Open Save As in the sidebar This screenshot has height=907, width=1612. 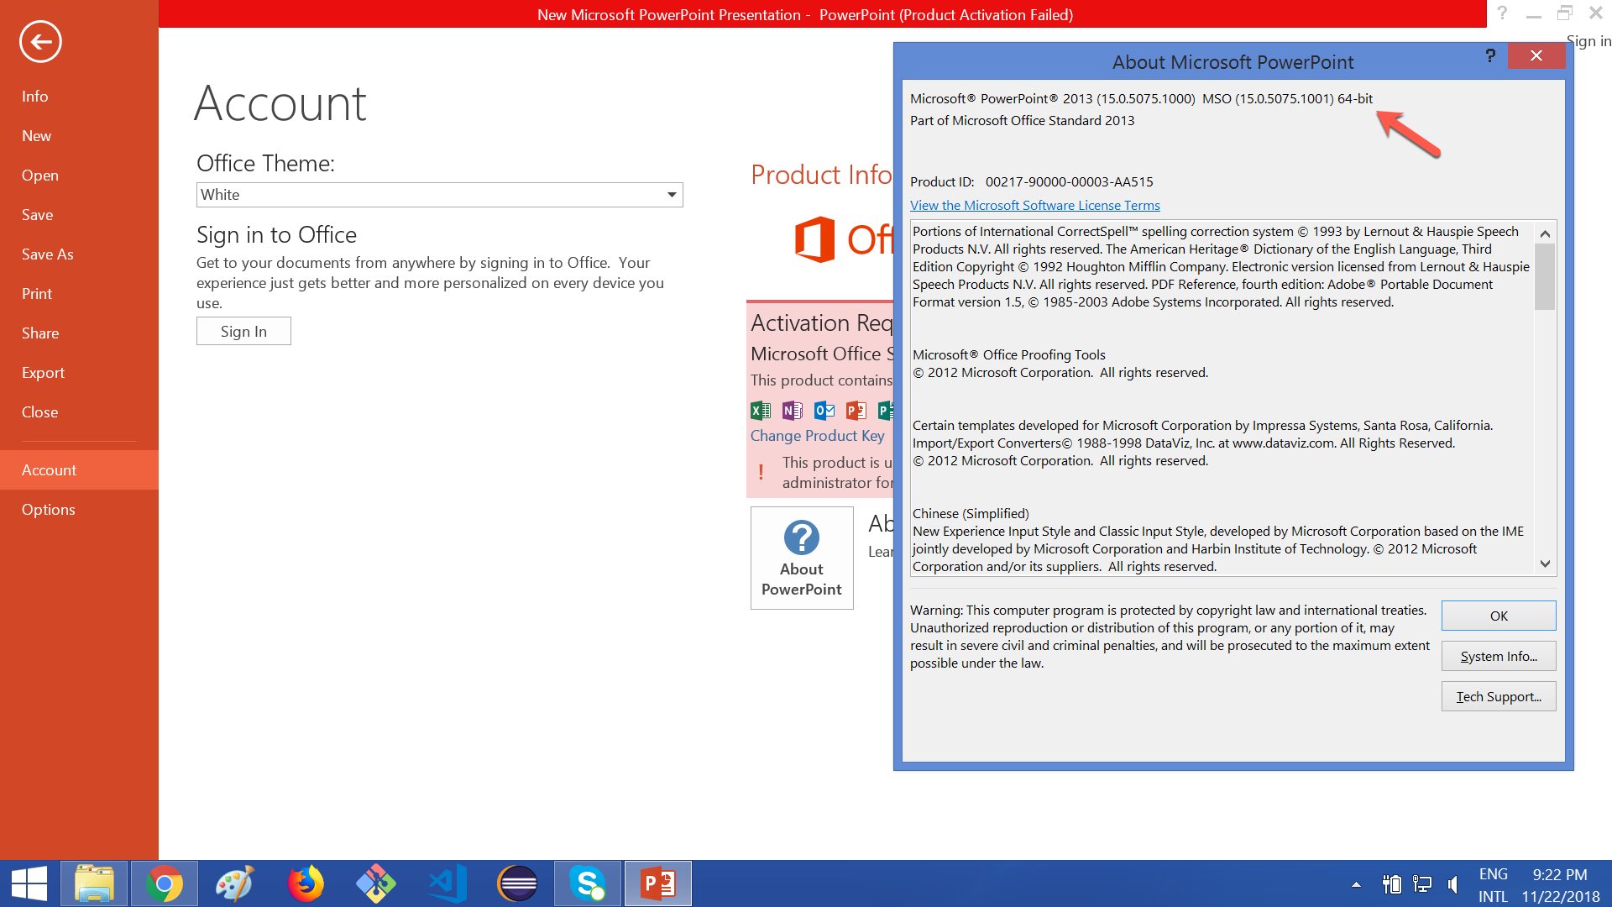47,254
